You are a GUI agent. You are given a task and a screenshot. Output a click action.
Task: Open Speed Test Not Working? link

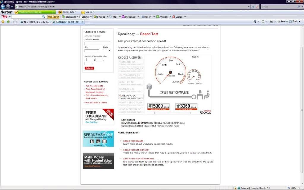point(136,150)
